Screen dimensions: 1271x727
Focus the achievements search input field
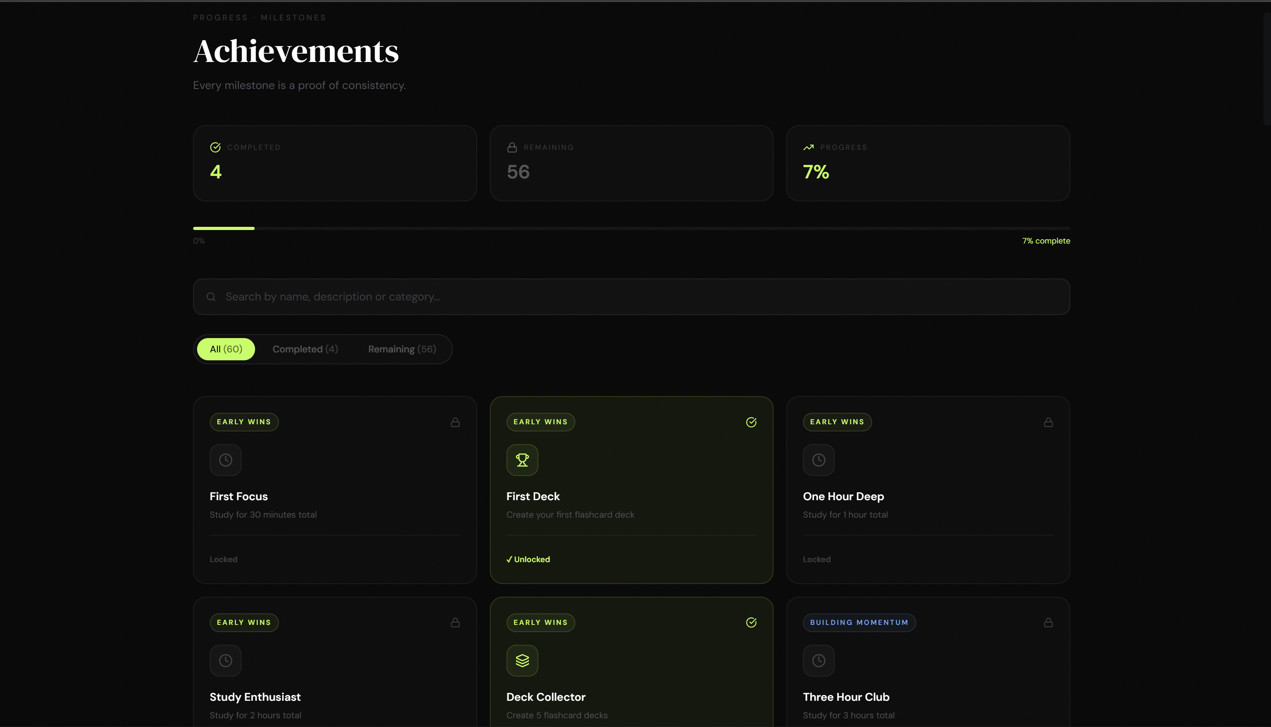631,297
